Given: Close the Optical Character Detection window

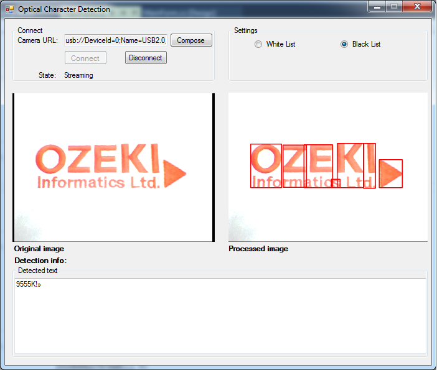Looking at the screenshot, I should click(417, 7).
